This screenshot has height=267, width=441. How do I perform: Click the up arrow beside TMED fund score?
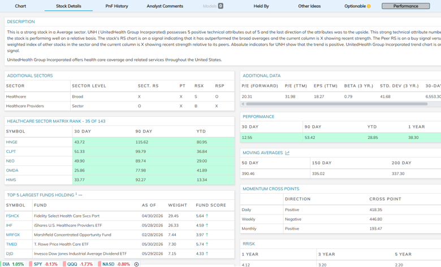207,244
